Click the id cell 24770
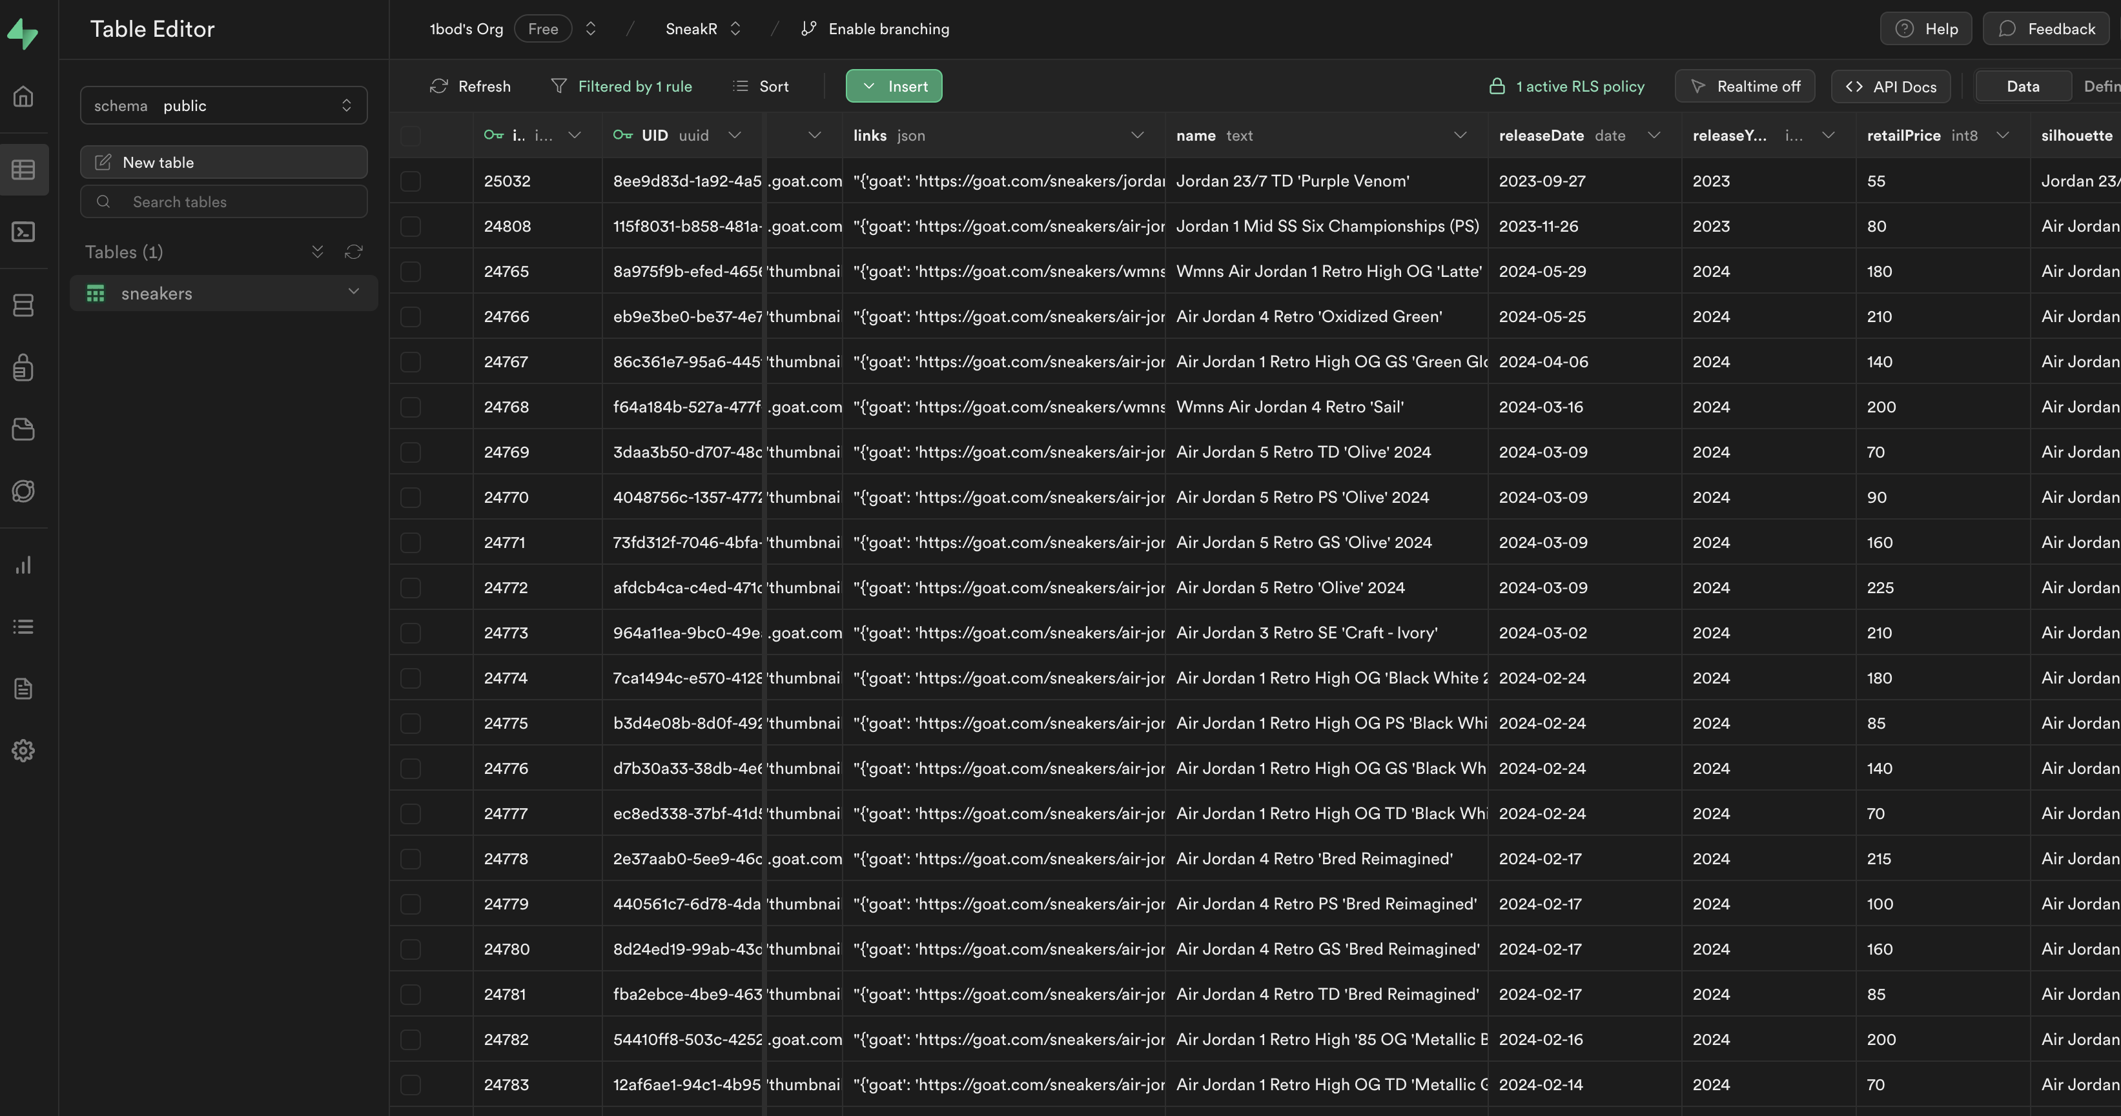The height and width of the screenshot is (1116, 2121). click(x=538, y=497)
